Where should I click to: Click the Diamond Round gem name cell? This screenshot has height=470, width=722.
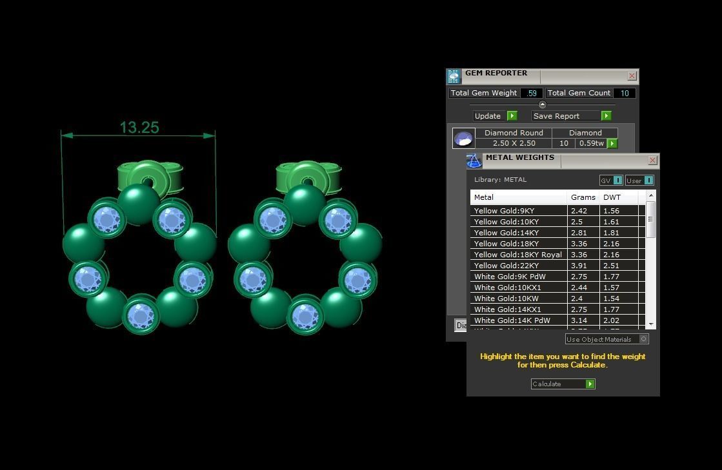coord(514,133)
